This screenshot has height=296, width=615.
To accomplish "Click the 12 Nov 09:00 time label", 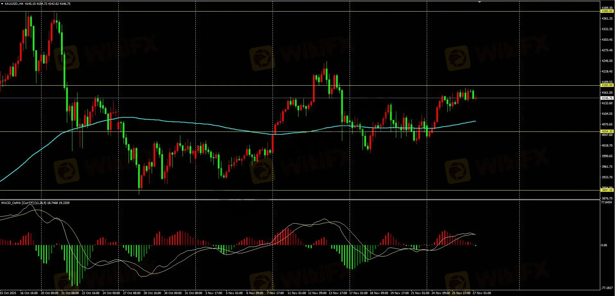I will tap(317, 293).
